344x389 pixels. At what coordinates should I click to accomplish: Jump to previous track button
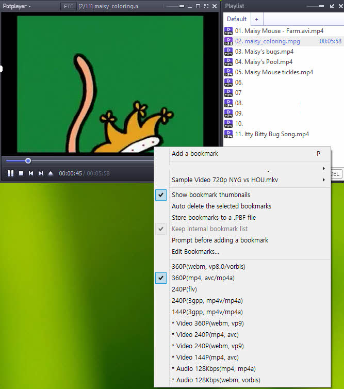[x=31, y=173]
